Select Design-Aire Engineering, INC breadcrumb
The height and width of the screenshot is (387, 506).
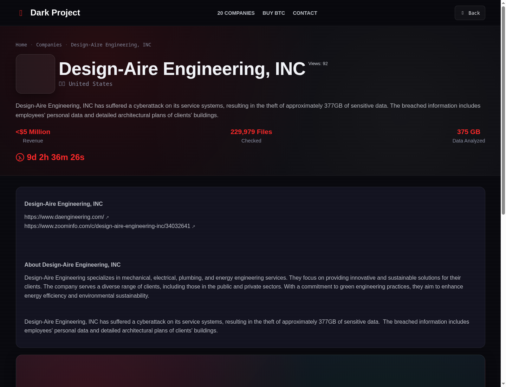[x=111, y=45]
